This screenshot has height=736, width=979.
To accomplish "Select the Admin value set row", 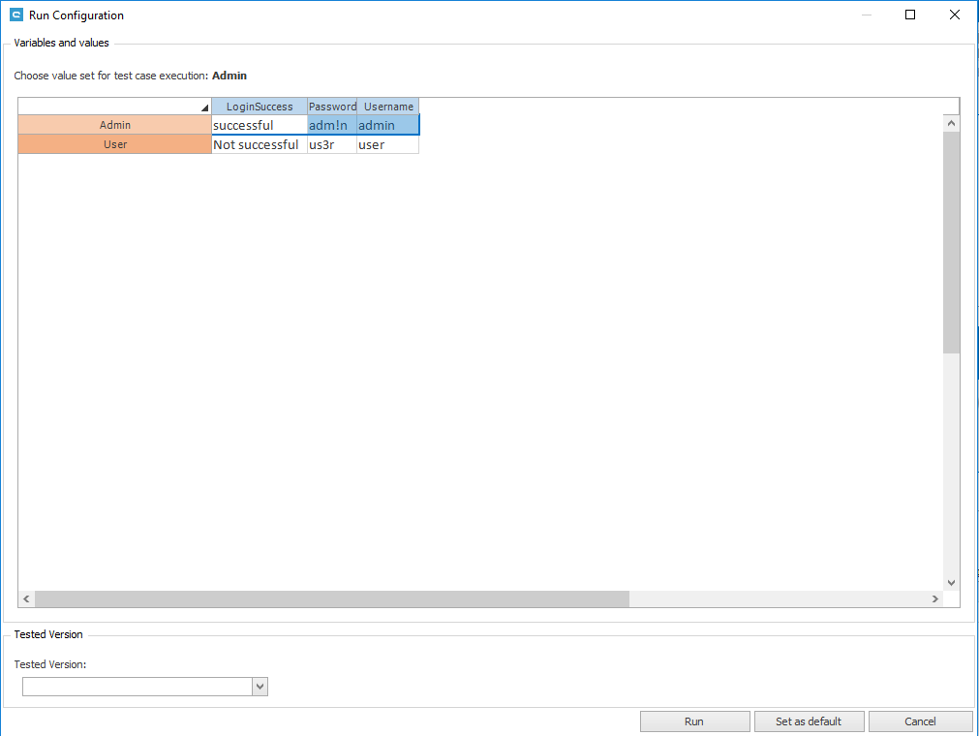I will click(x=115, y=125).
